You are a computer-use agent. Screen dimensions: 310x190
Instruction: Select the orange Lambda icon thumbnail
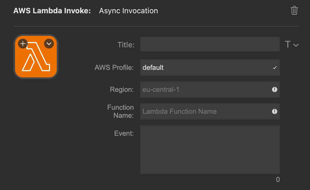coord(36,57)
